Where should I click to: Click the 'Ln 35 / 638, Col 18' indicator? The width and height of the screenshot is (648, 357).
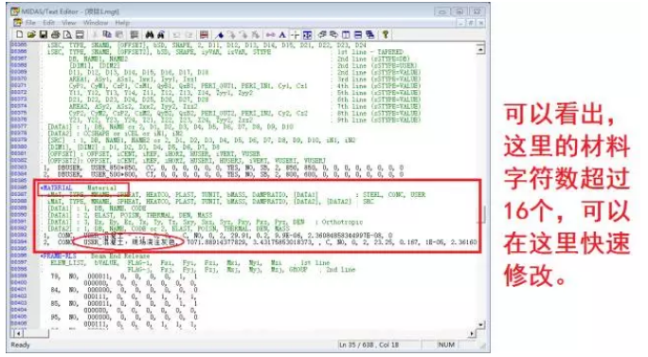click(x=369, y=345)
